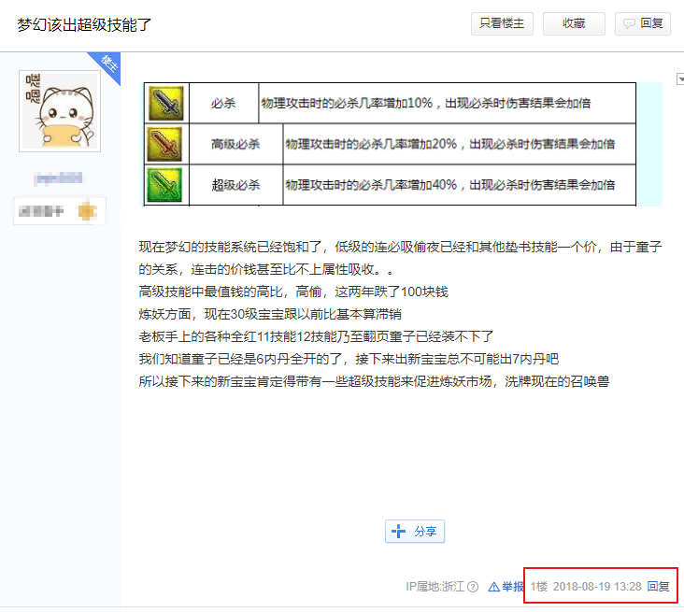This screenshot has height=612, width=684.
Task: Toggle 只看楼主 to show only poster
Action: pos(503,24)
